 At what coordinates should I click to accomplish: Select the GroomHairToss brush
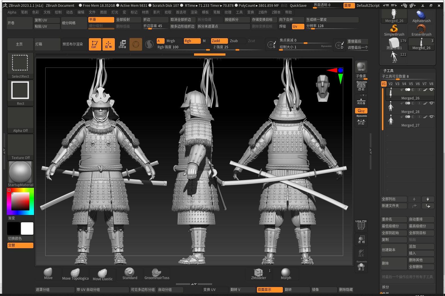(157, 274)
